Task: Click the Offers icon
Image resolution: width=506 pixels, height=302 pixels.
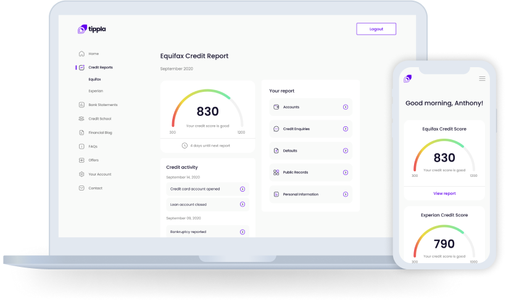Action: 81,160
